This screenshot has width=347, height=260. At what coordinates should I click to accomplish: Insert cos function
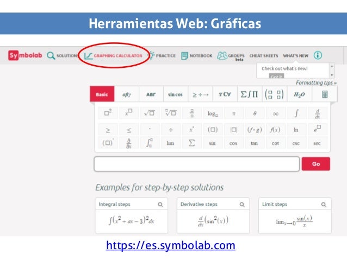point(233,143)
